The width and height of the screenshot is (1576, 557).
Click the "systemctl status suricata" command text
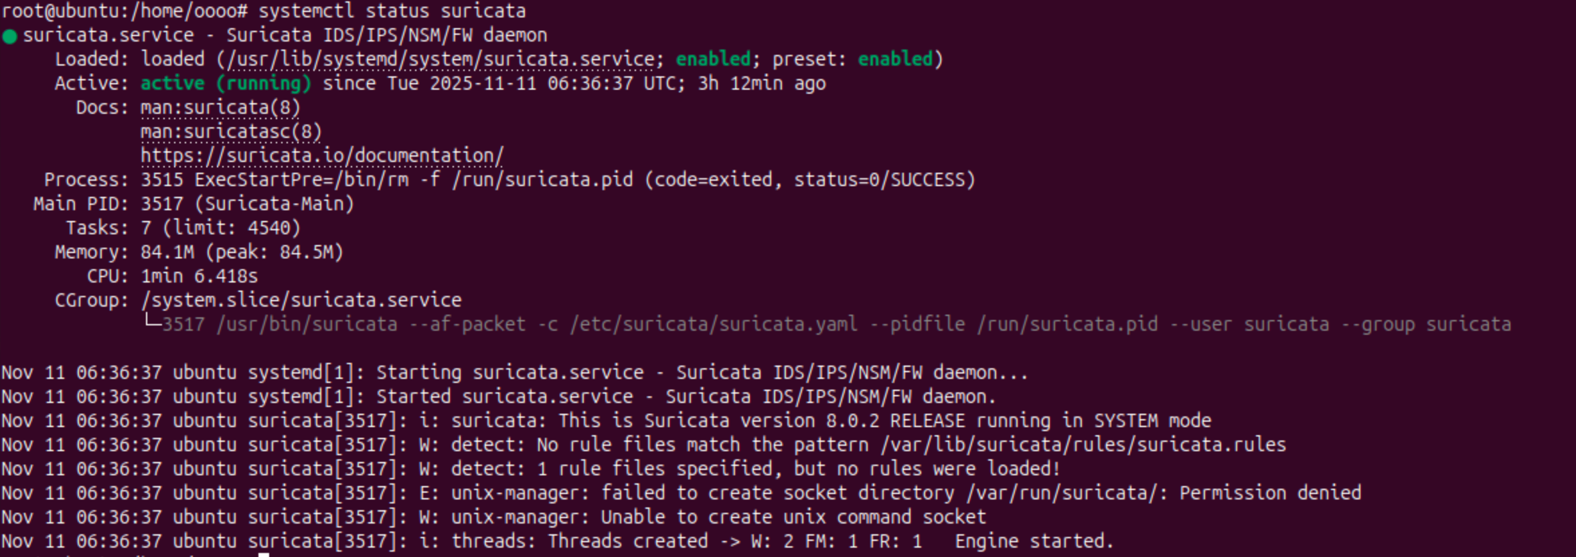tap(392, 11)
